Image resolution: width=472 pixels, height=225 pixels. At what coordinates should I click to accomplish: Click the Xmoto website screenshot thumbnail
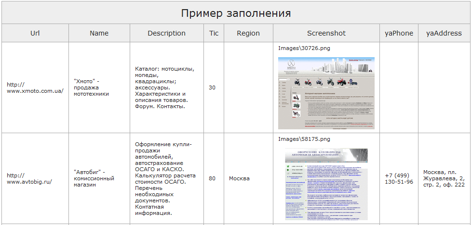point(326,93)
